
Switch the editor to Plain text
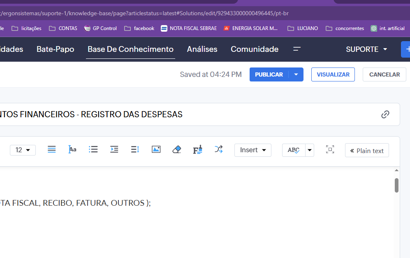click(366, 151)
